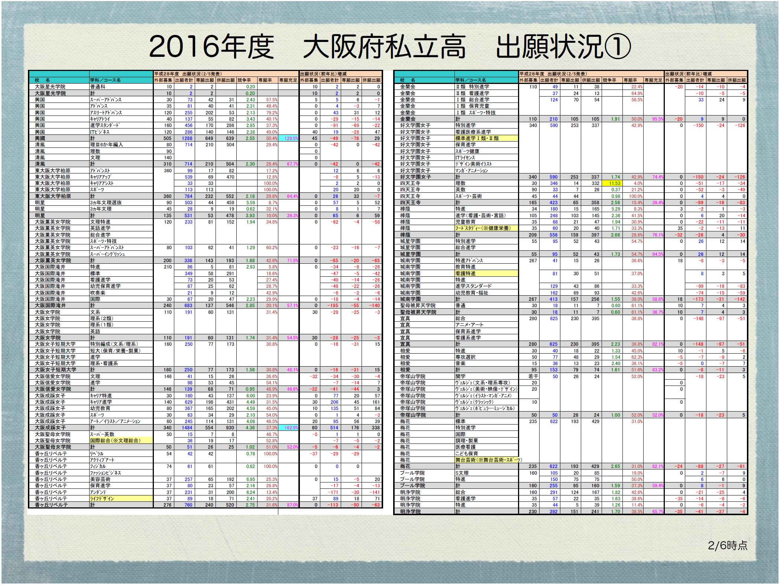Select the 特別編成(文系/理系) course cell

coord(121,344)
